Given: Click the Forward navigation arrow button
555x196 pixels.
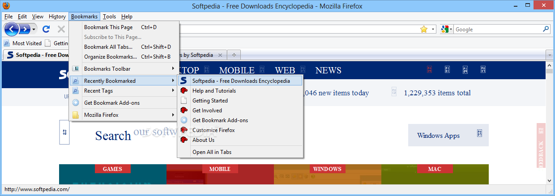Looking at the screenshot, I should pyautogui.click(x=25, y=30).
